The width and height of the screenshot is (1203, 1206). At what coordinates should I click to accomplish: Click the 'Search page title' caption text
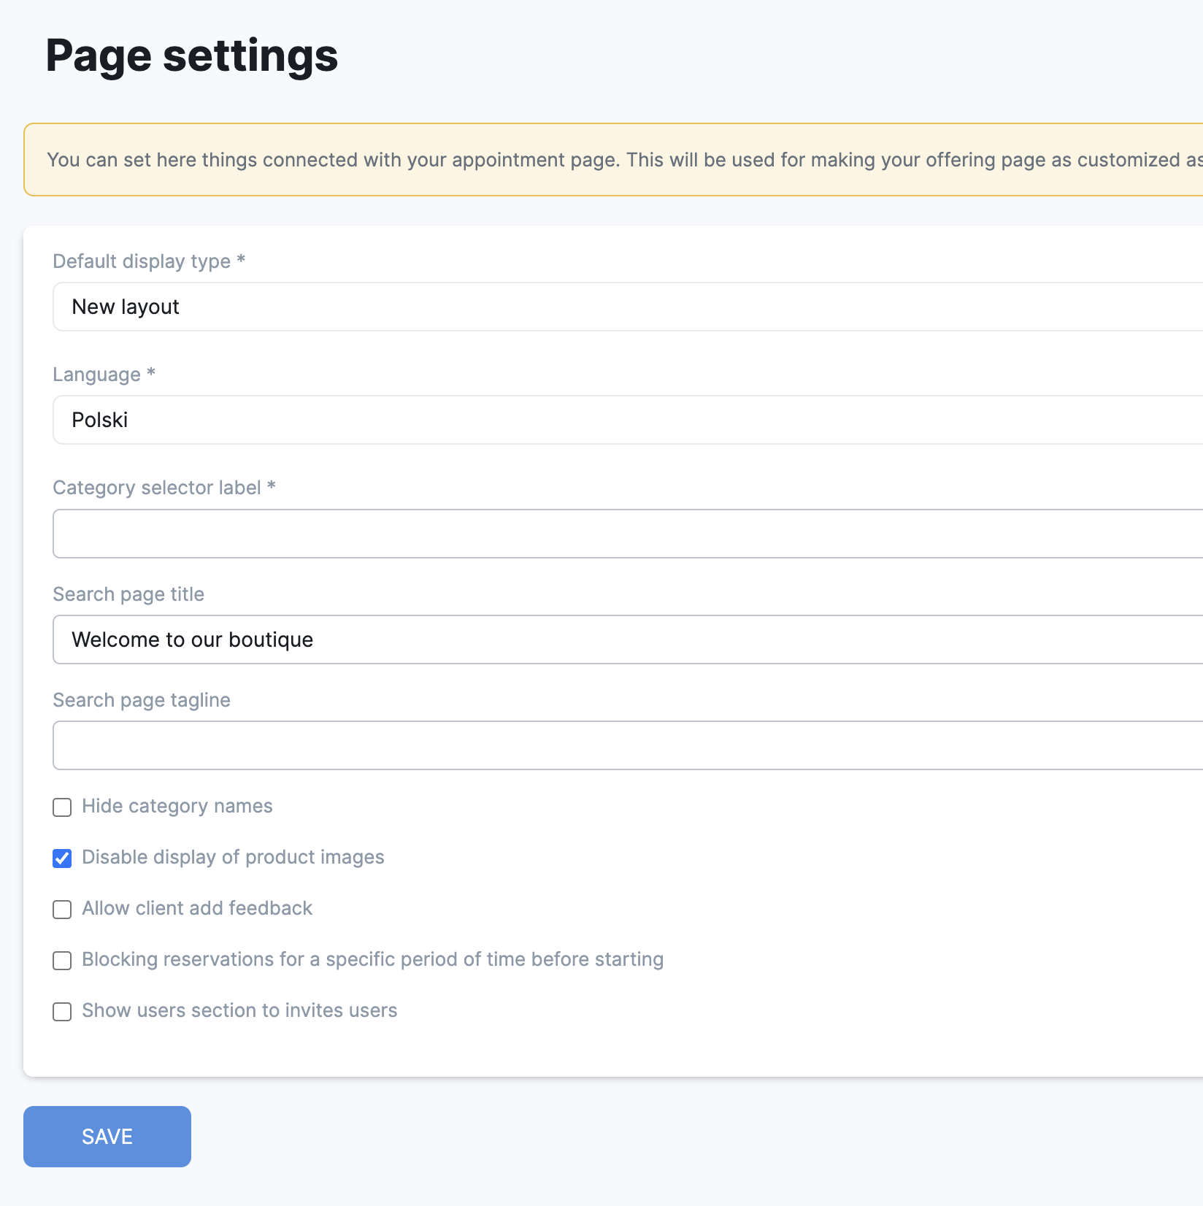pos(128,594)
